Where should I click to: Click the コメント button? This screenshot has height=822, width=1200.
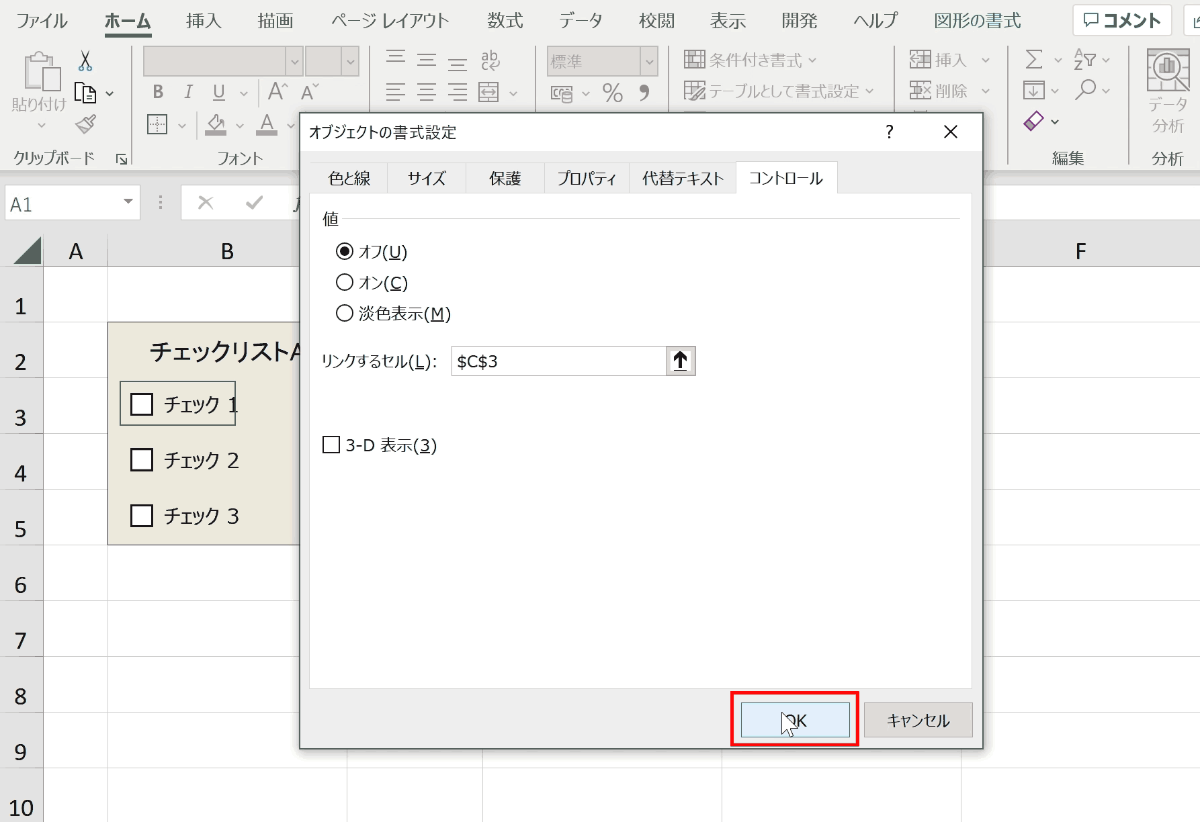[1123, 21]
